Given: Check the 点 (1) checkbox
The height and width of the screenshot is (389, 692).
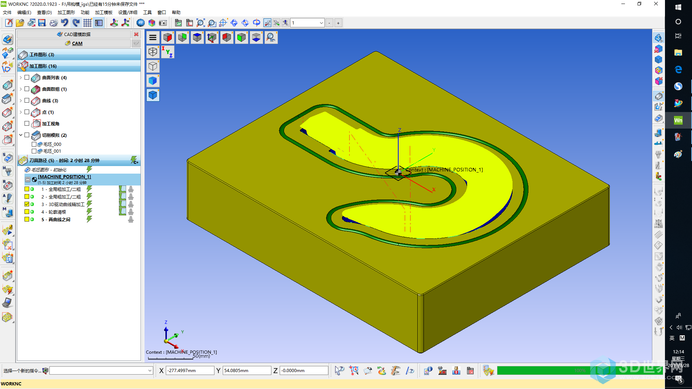Looking at the screenshot, I should pos(27,112).
